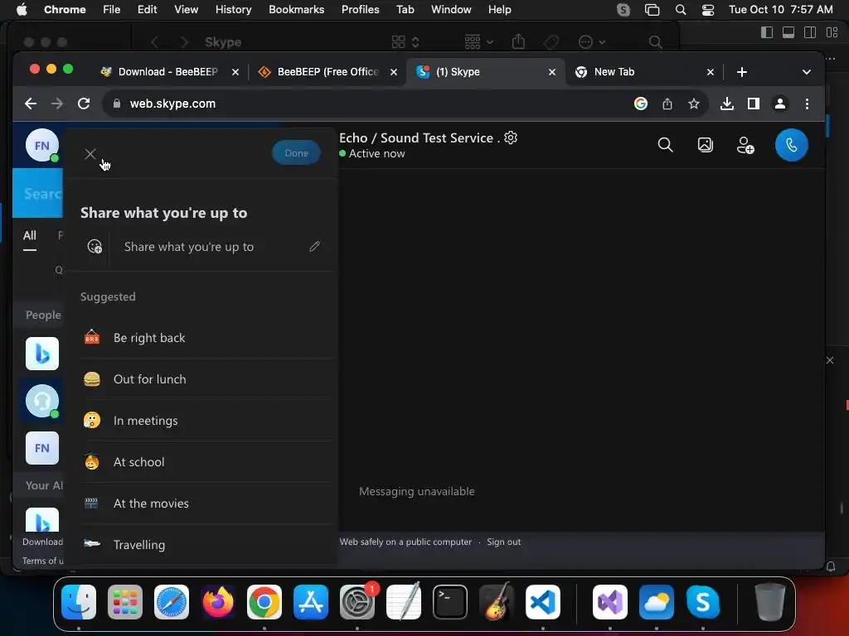Open the Profiles menu in menu bar

(x=360, y=9)
